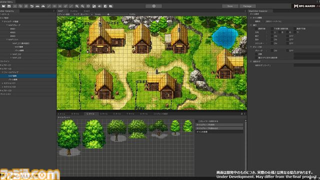Image resolution: width=320 pixels, height=180 pixels.
Task: Collapse the MAPリスト tree node
Action: coord(7,39)
